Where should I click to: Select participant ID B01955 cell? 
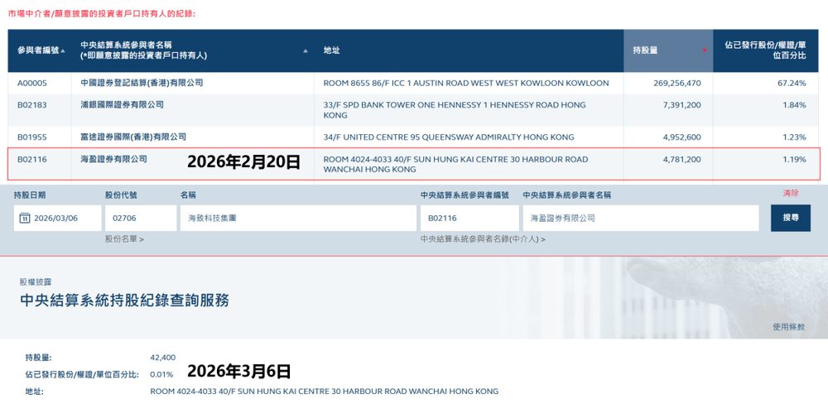point(32,137)
